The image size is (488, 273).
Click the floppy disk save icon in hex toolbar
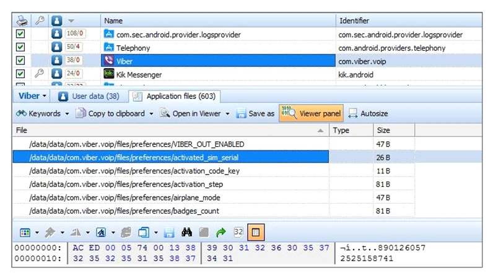pyautogui.click(x=170, y=233)
